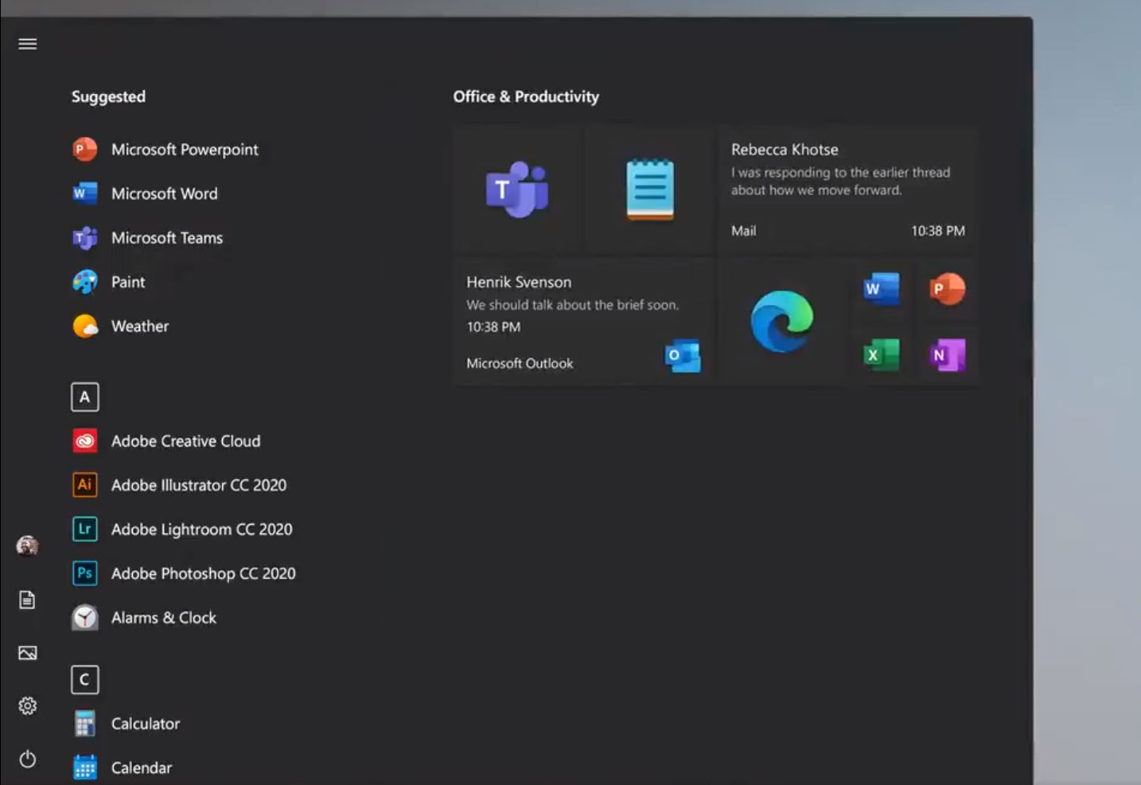Viewport: 1141px width, 785px height.
Task: Launch Microsoft Edge tile
Action: coord(782,322)
